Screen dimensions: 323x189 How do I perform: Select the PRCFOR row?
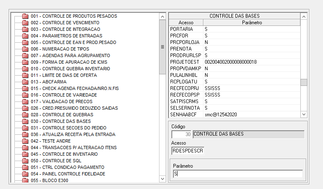(234, 36)
